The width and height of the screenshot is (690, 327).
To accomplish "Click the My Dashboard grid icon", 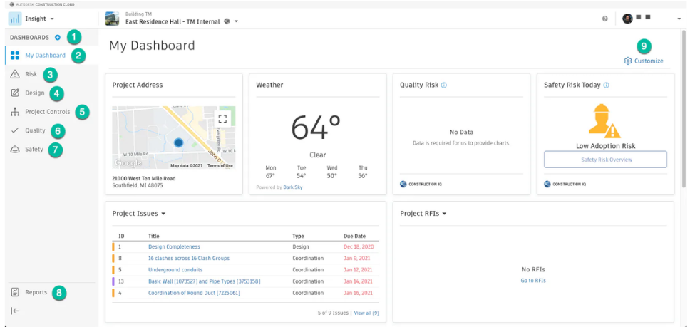I will click(15, 56).
